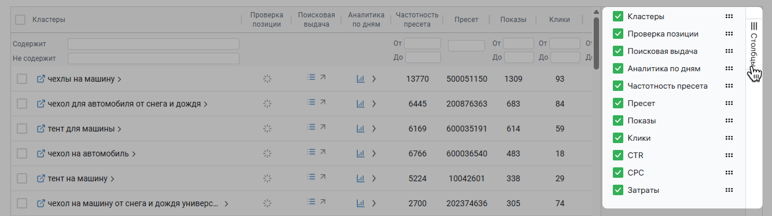This screenshot has height=216, width=772.
Task: Expand analytics chevron for "тент для машины" row
Action: coord(374,129)
